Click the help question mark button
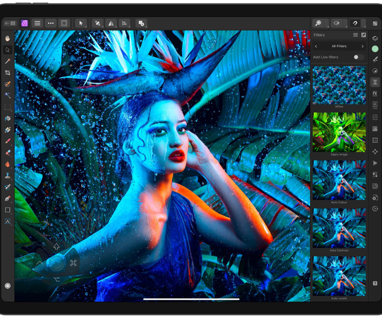Viewport: 382px width, 318px height. [375, 283]
